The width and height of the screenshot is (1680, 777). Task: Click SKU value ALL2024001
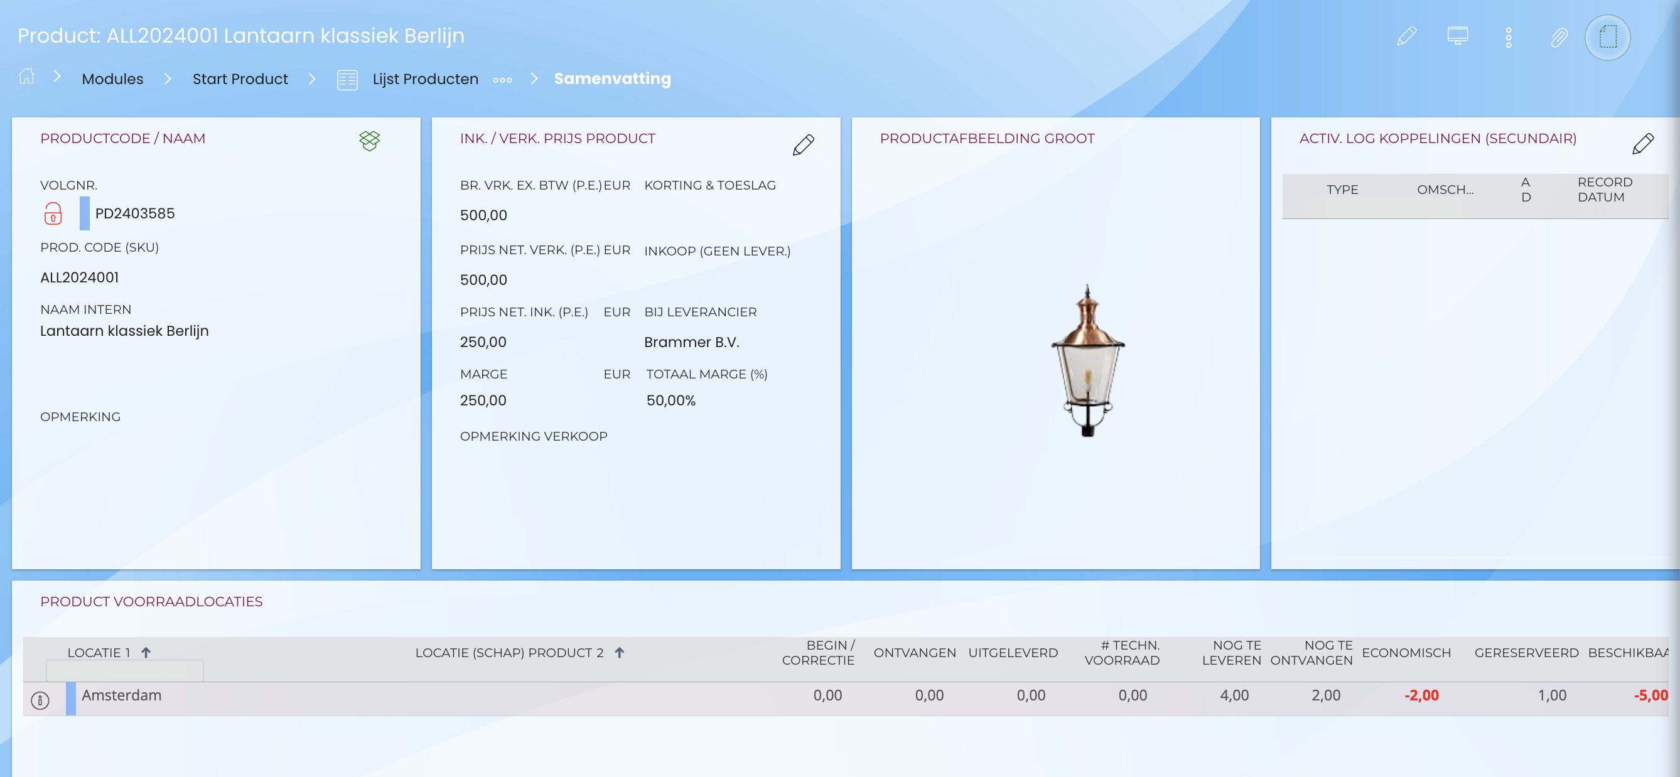(x=80, y=277)
